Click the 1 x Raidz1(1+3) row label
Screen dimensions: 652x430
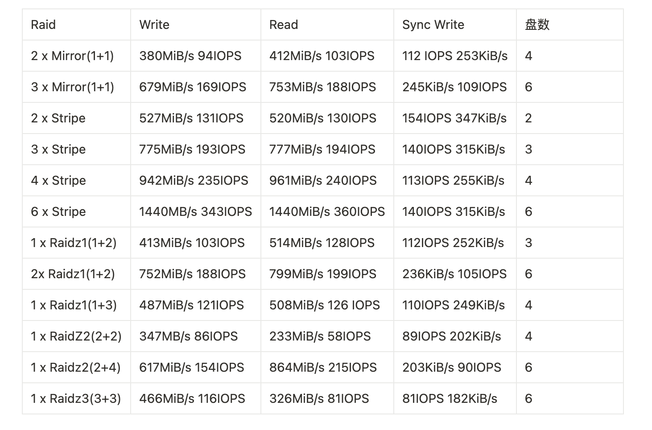(74, 305)
